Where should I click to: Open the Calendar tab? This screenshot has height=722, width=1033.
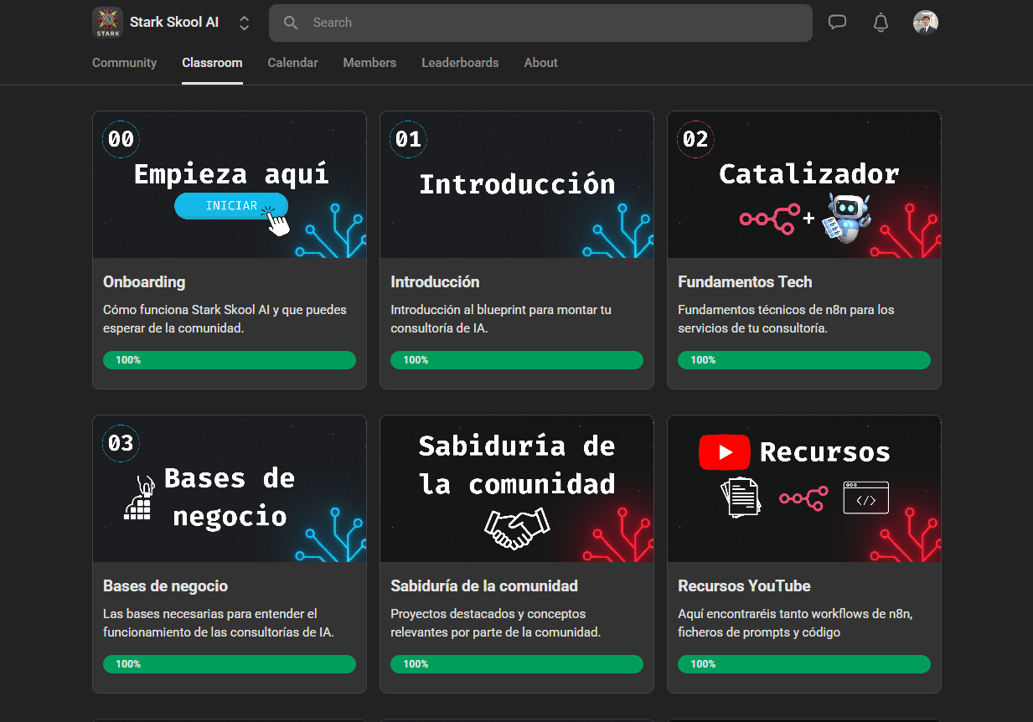[x=292, y=63]
